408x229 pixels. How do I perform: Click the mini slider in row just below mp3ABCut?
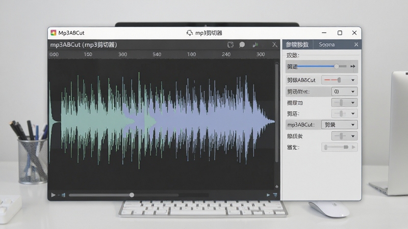pyautogui.click(x=340, y=136)
